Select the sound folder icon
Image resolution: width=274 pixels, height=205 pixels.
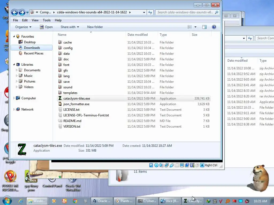[60, 87]
